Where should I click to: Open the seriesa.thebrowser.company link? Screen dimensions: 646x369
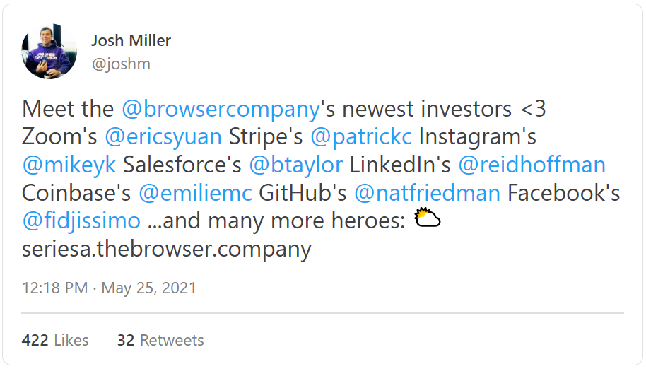tap(167, 249)
